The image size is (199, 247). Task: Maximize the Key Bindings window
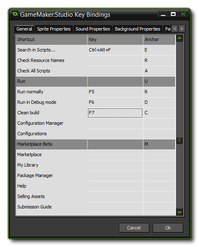pyautogui.click(x=173, y=14)
